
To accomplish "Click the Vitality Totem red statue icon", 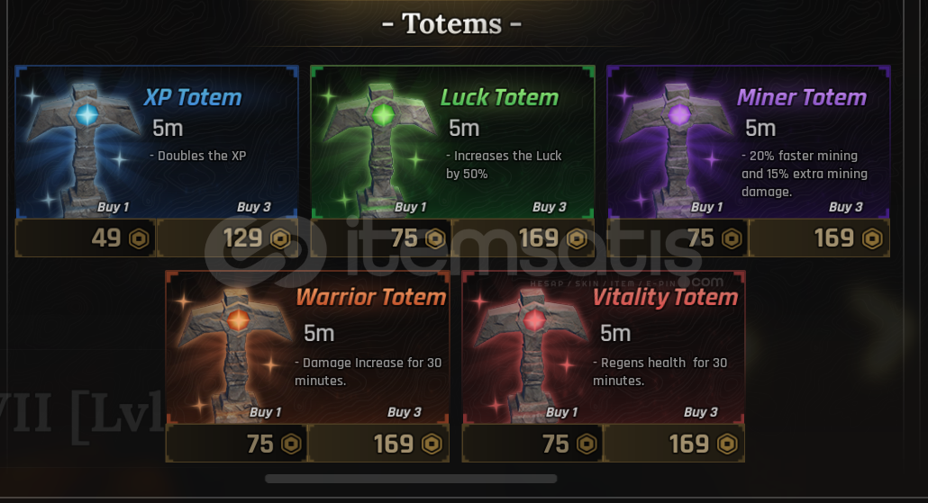I will 532,354.
